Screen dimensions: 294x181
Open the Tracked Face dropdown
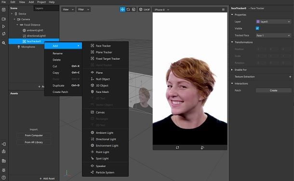pos(273,35)
